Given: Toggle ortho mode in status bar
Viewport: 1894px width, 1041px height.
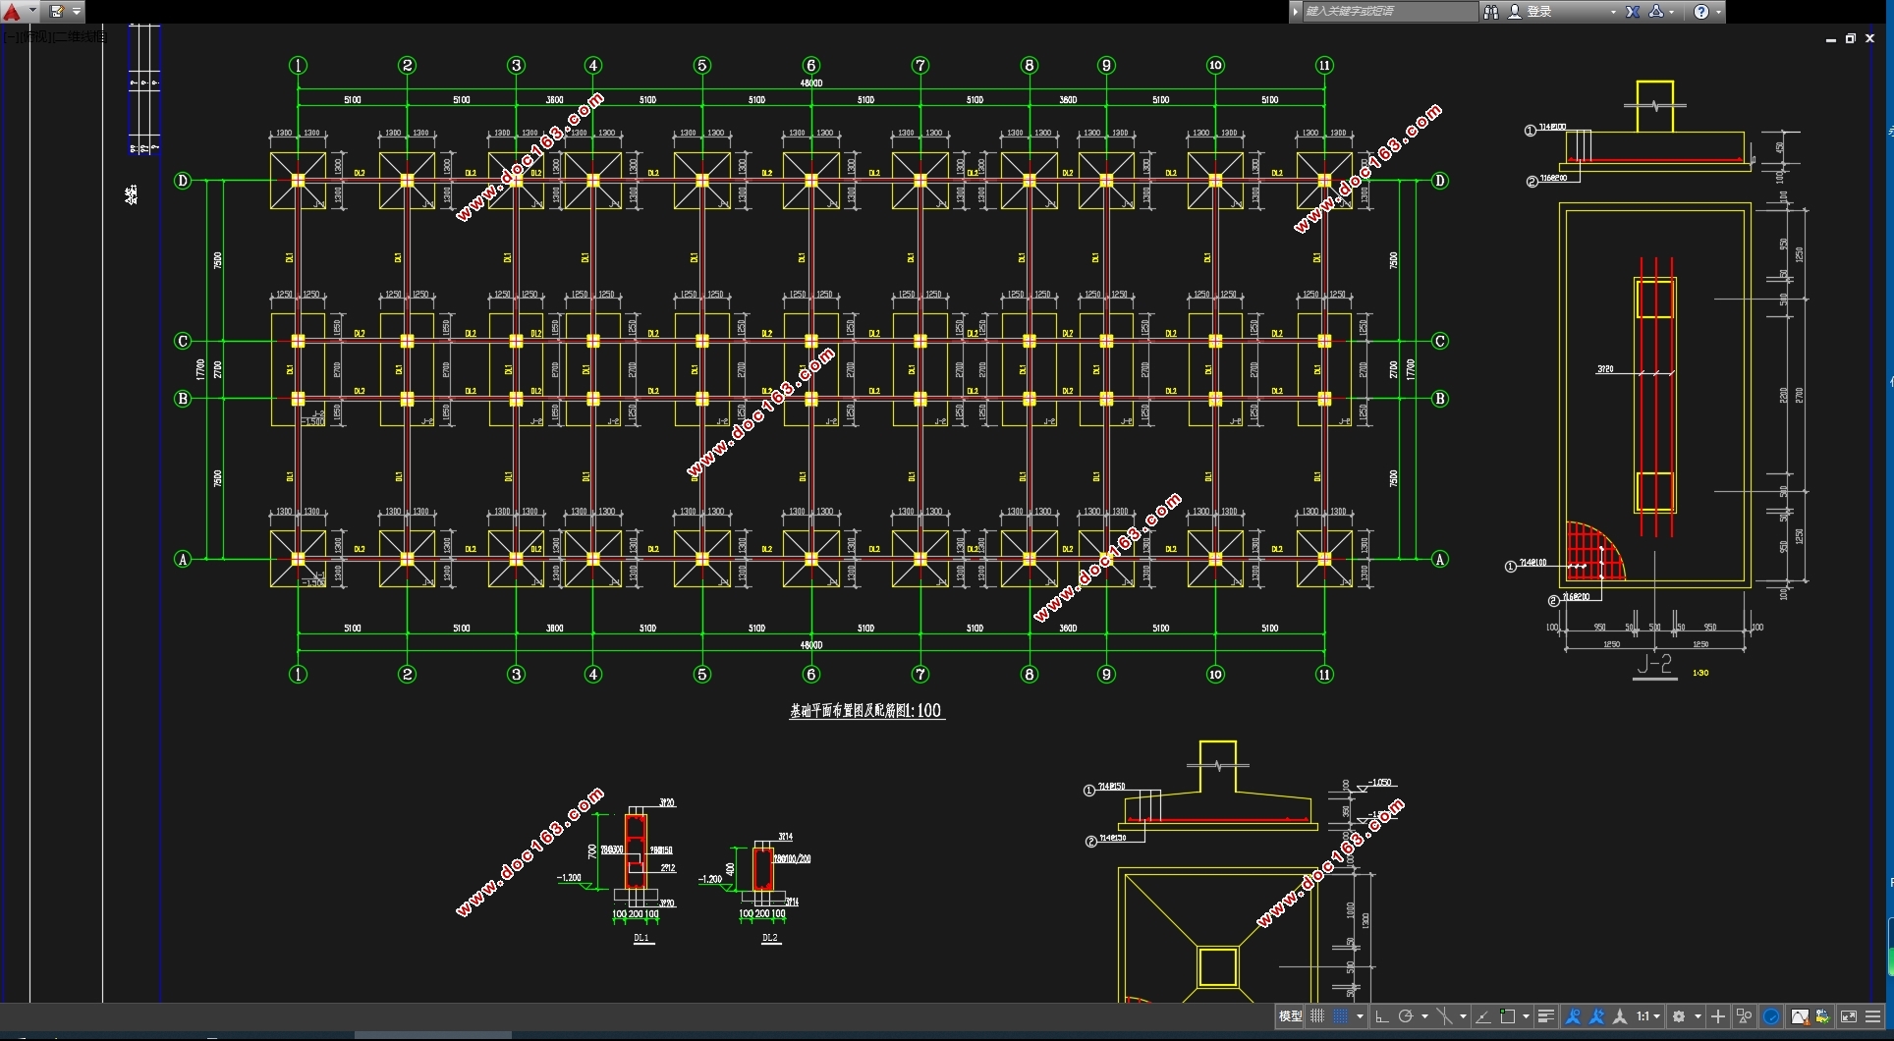Looking at the screenshot, I should click(1381, 1016).
